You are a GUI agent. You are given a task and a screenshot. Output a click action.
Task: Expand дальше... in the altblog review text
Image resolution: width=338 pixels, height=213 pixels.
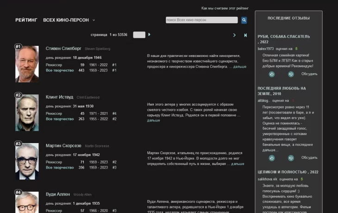pos(270,150)
